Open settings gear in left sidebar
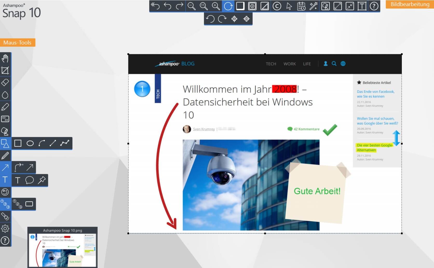This screenshot has width=434, height=268. pyautogui.click(x=5, y=228)
